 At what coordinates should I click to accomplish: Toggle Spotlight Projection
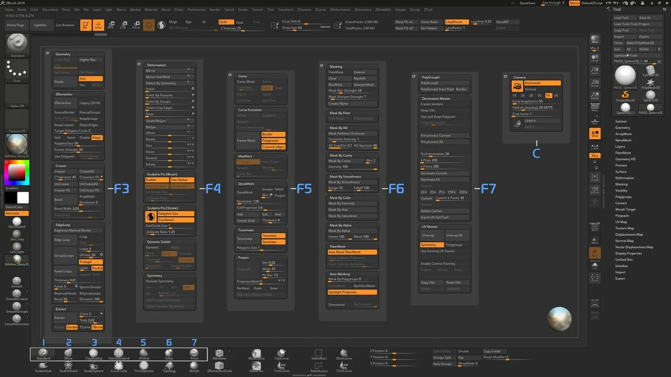click(352, 292)
